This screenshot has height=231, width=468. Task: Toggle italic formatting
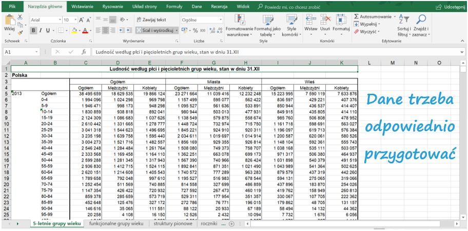41,31
